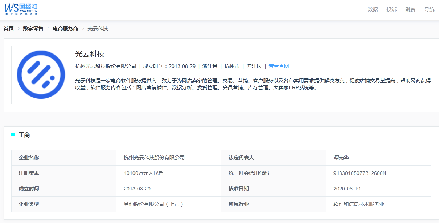Open the 投诉 navigation menu item
The image size is (439, 223).
[391, 9]
